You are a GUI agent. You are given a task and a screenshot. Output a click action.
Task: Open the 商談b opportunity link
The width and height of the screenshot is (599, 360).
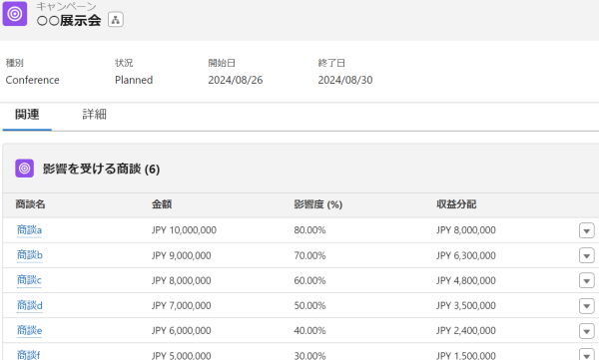(30, 255)
